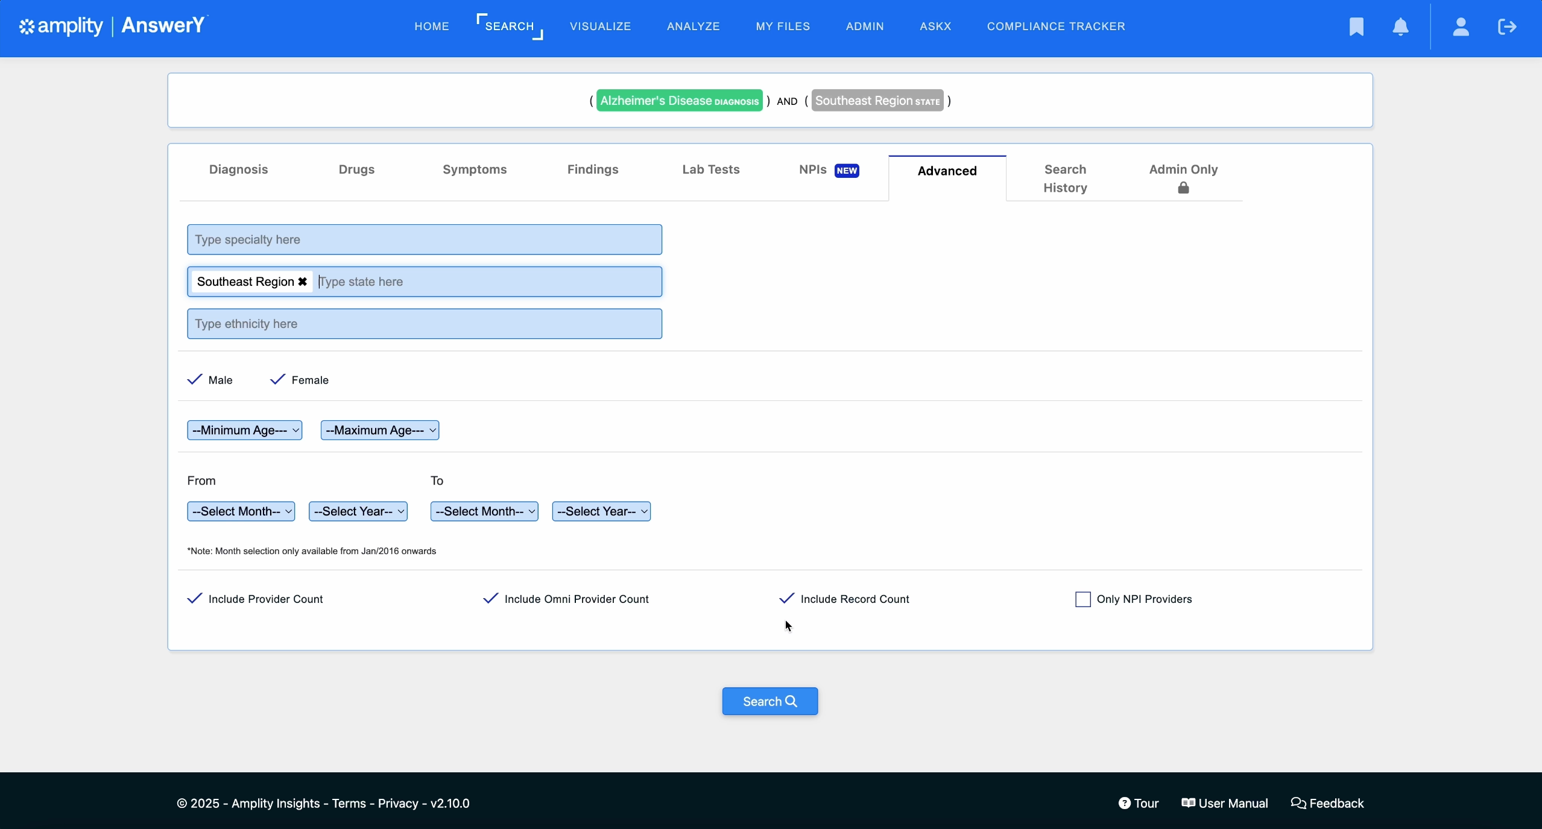Image resolution: width=1542 pixels, height=829 pixels.
Task: Click the Amplity AnswerY logo
Action: click(x=113, y=25)
